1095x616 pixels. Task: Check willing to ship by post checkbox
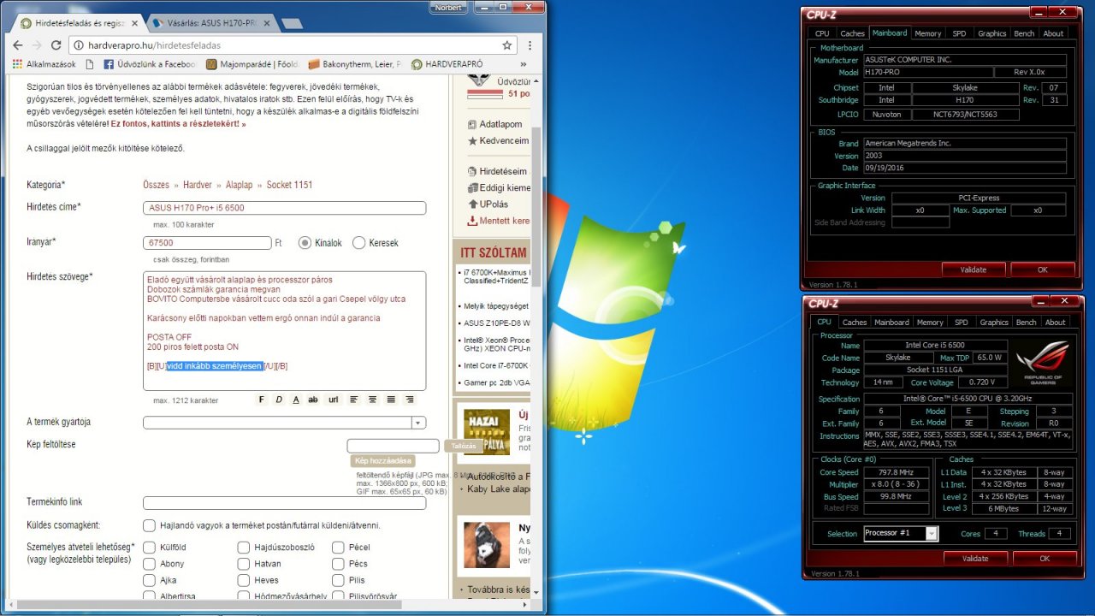point(150,525)
